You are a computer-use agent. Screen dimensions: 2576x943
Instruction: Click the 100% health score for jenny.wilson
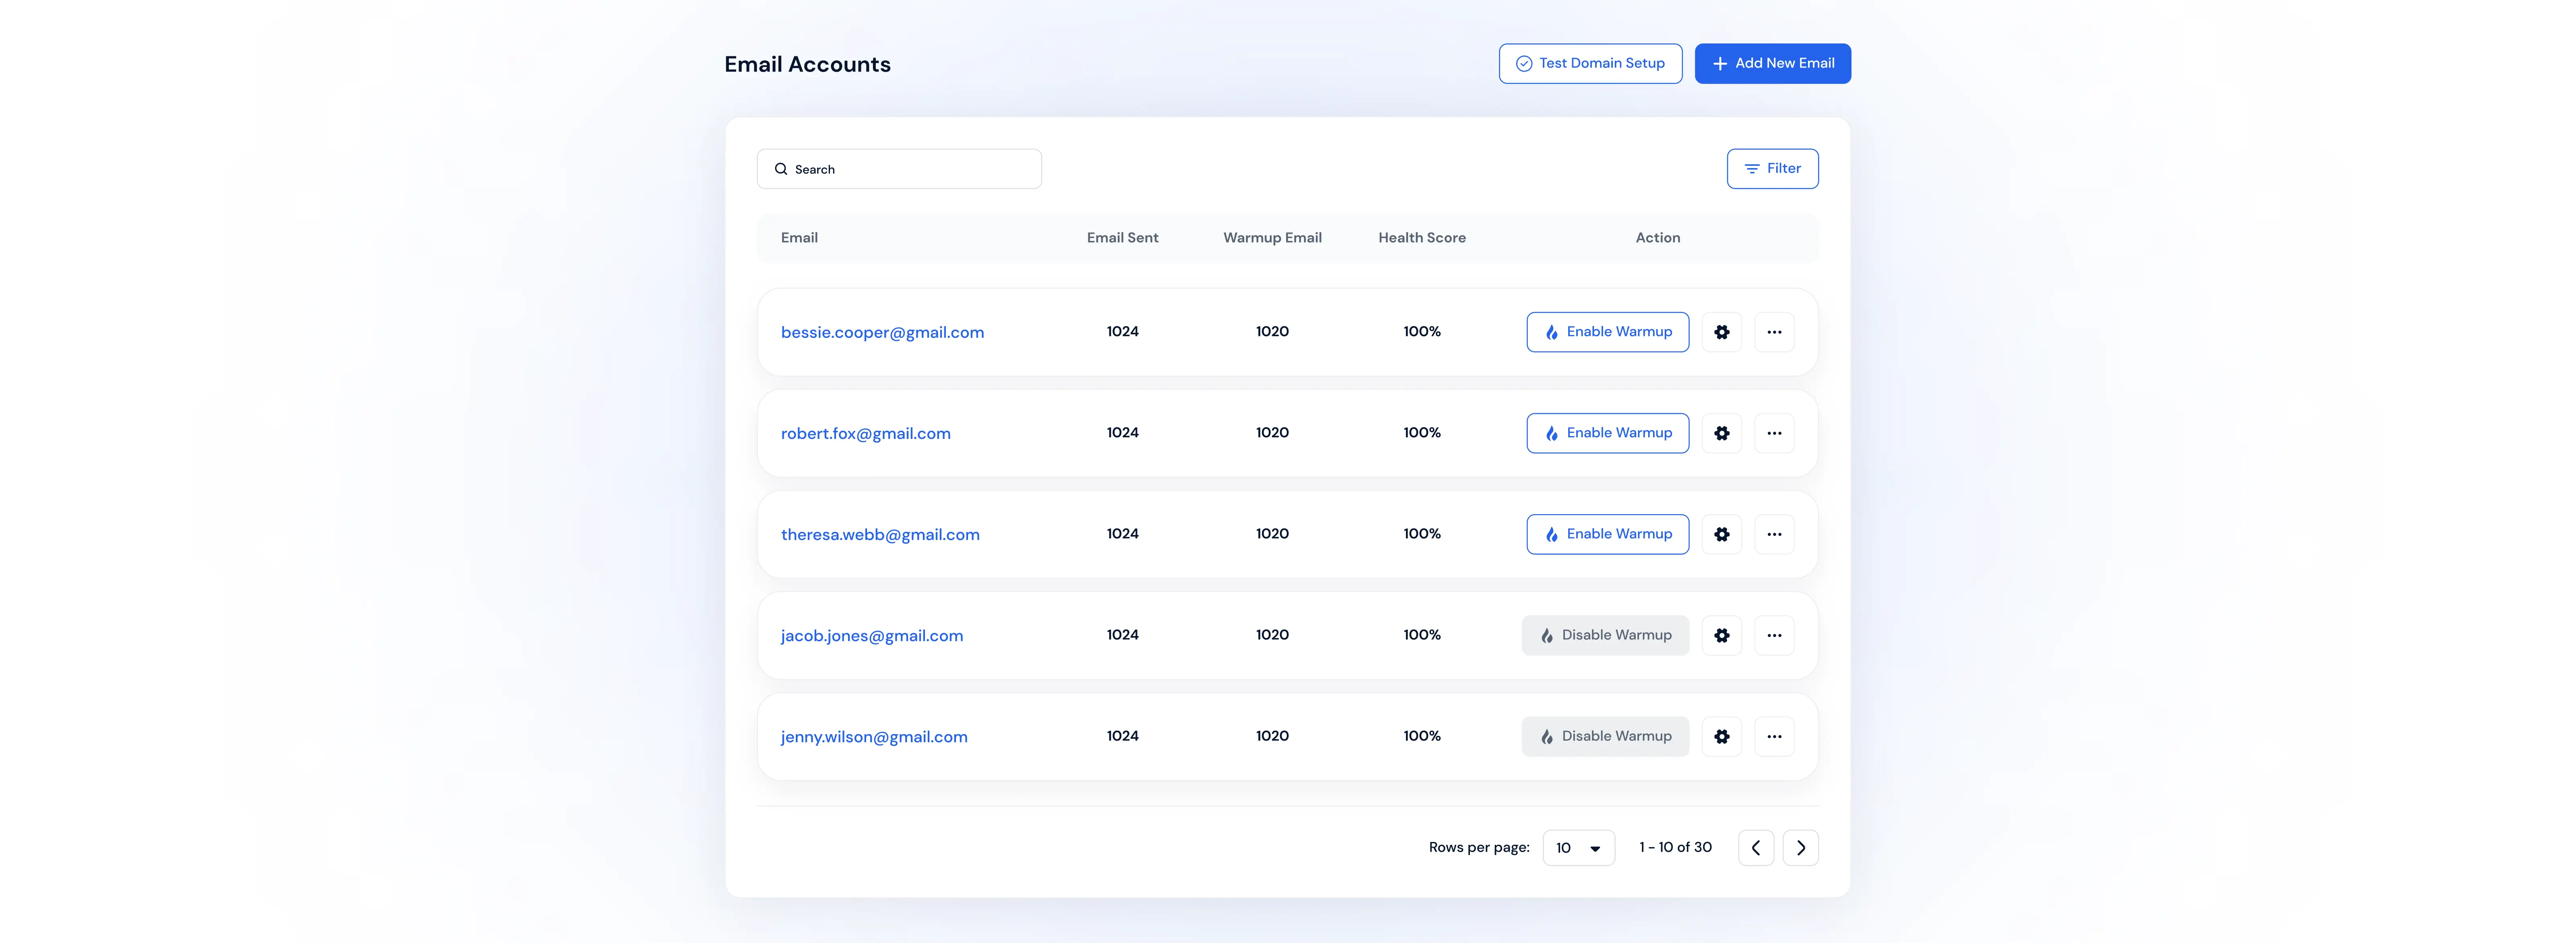[1421, 735]
